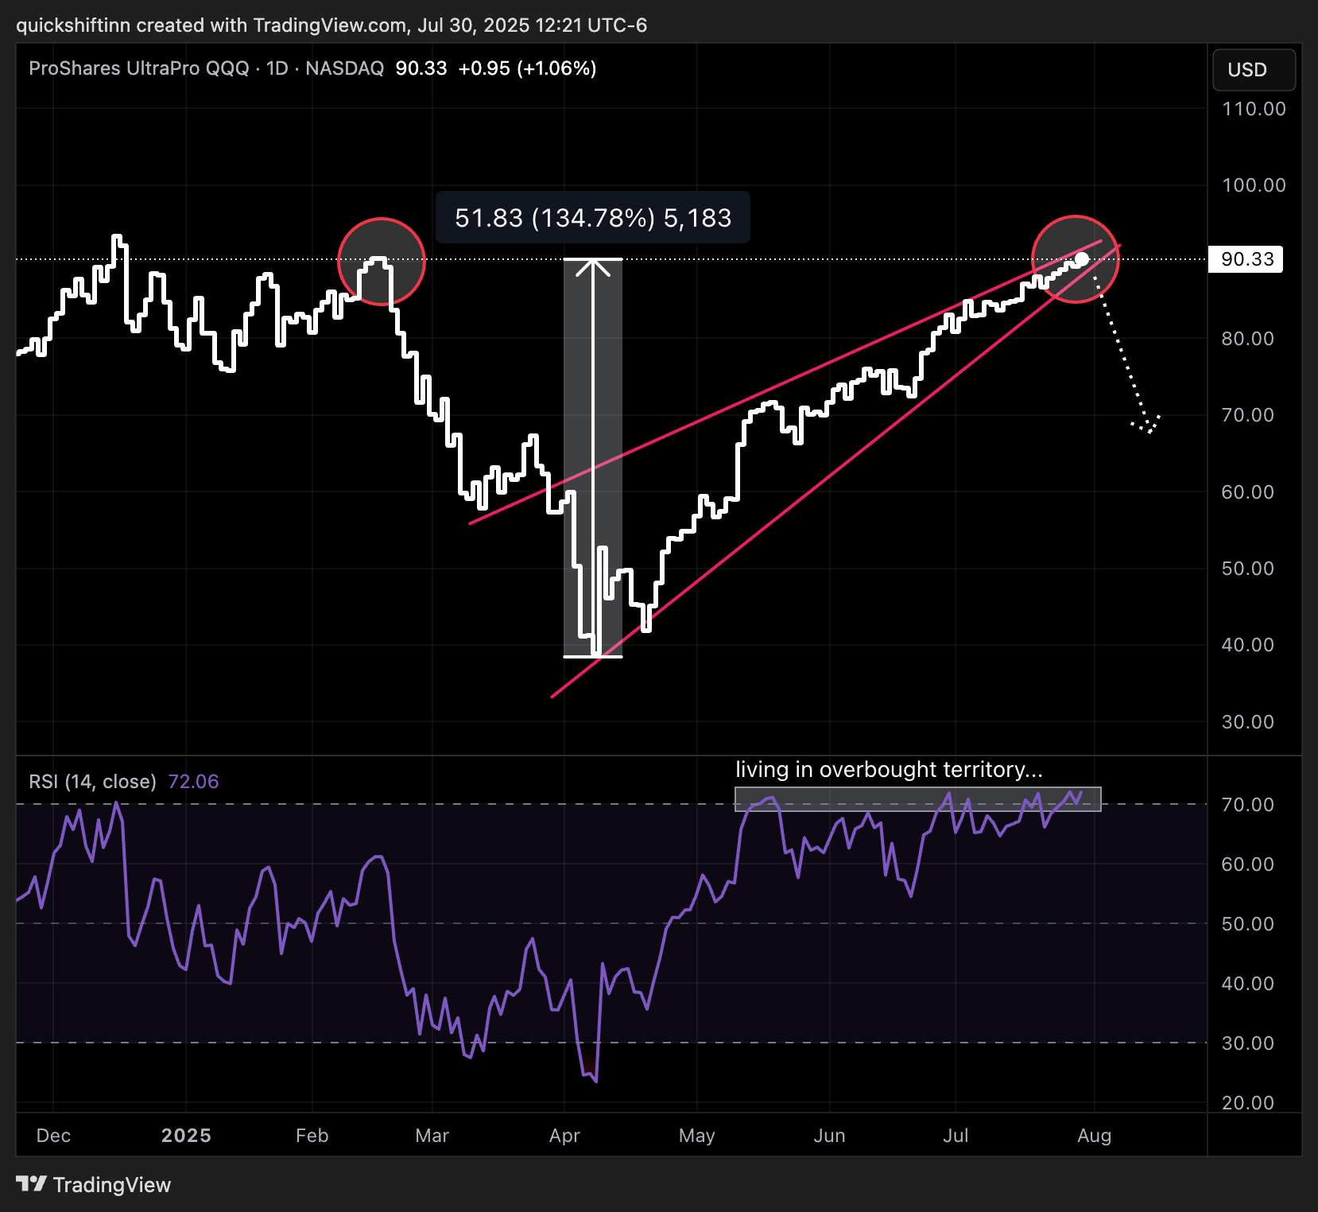The width and height of the screenshot is (1318, 1212).
Task: Click the May label on time axis
Action: point(696,1136)
